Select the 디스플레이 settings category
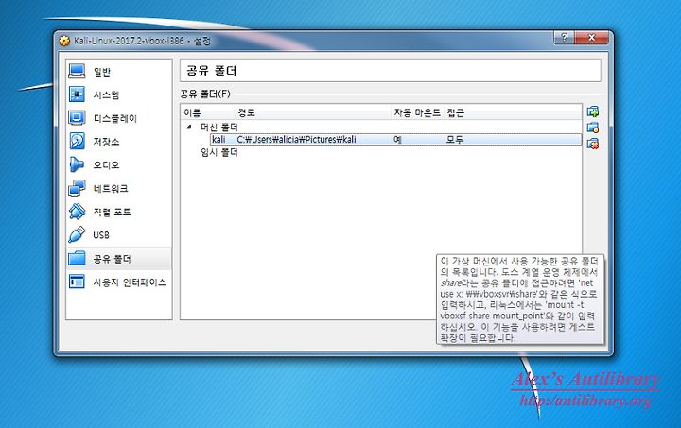Screen dimensions: 681x428 click(x=118, y=118)
